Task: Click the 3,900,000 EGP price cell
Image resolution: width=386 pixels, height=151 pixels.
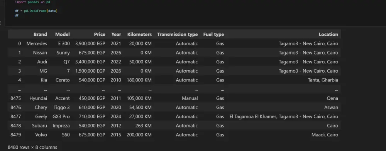Action: point(90,44)
